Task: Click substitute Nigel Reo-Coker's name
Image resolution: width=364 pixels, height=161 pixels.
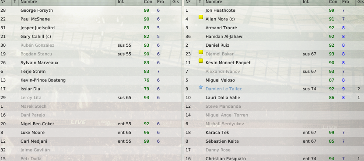Action: [37, 124]
